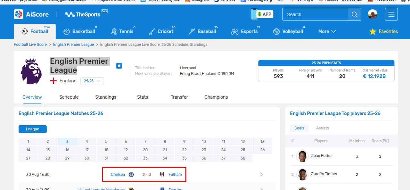410x190 pixels.
Task: Switch to the Schedule tab
Action: (x=69, y=97)
